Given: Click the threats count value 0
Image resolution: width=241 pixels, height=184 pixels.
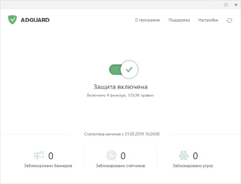Looking at the screenshot, I should coord(195,156).
